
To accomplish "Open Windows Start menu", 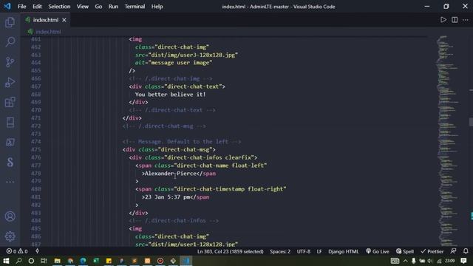I will pos(6,261).
